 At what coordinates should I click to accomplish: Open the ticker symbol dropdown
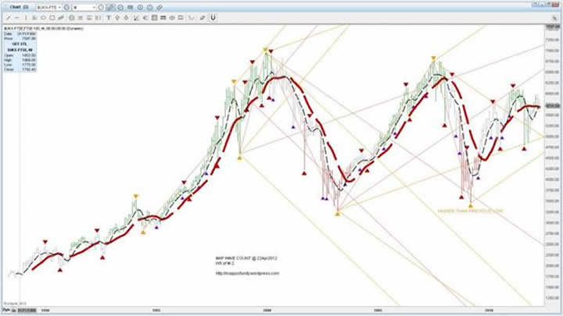48,6
